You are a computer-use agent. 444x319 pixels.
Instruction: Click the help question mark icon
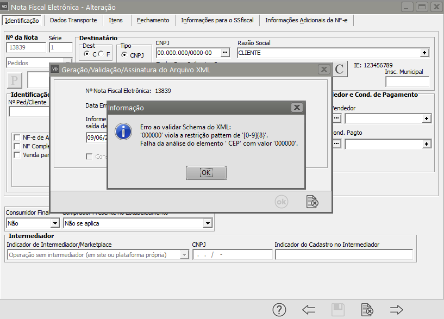click(279, 310)
